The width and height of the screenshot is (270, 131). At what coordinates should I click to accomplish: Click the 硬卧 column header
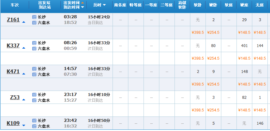213,5
